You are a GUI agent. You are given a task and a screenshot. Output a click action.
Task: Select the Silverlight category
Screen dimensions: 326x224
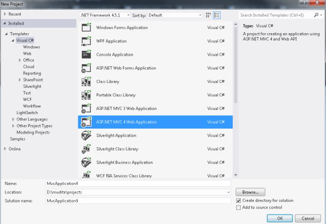point(32,86)
